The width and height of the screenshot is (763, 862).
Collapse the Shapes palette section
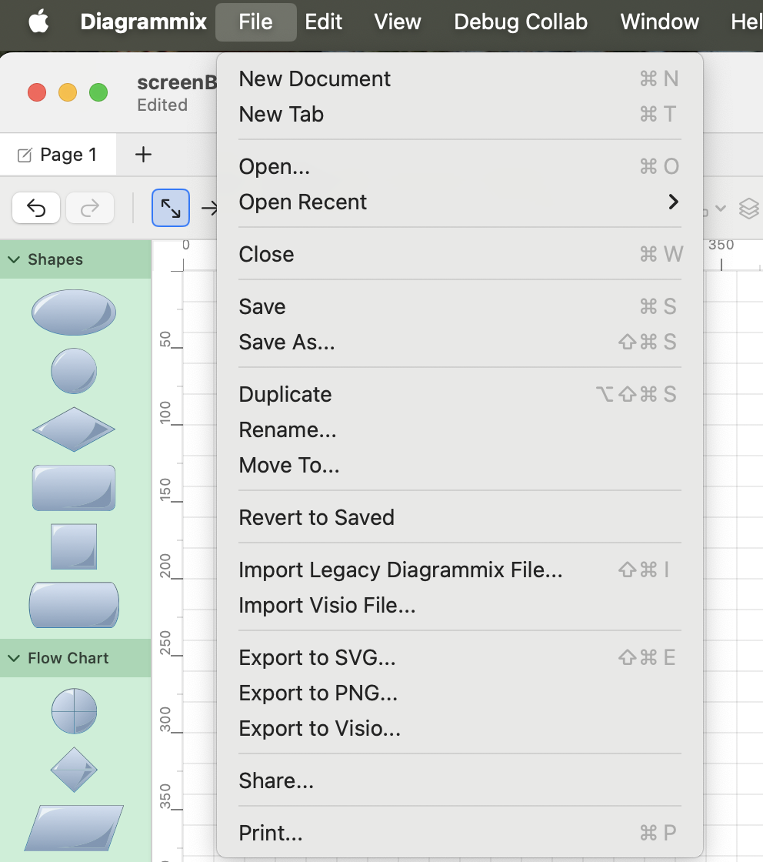click(x=14, y=260)
